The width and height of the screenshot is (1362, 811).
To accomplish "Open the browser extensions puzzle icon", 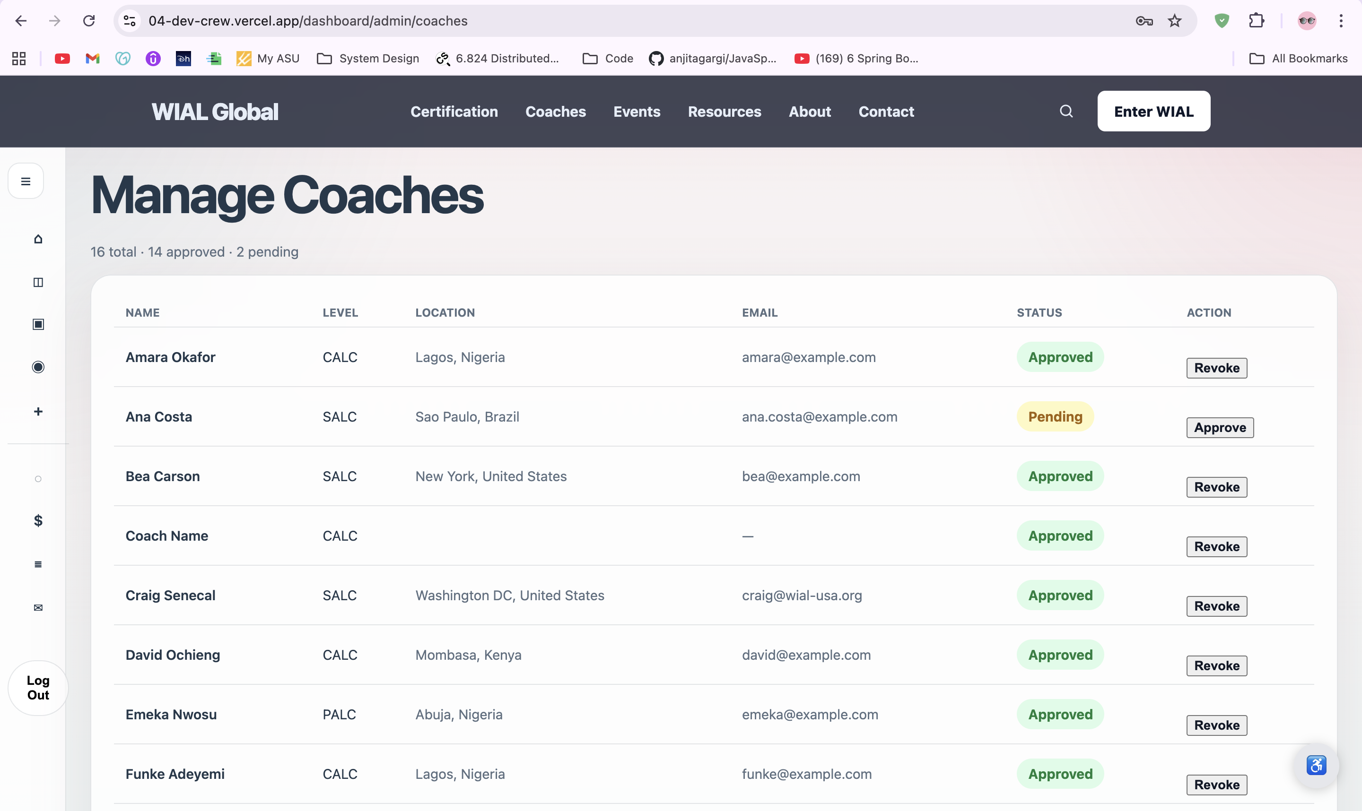I will click(x=1257, y=21).
